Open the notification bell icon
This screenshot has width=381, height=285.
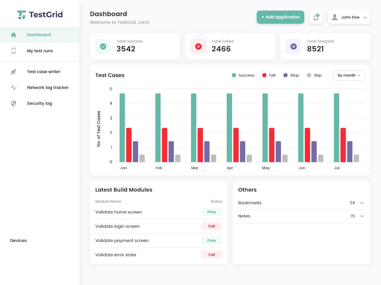316,17
